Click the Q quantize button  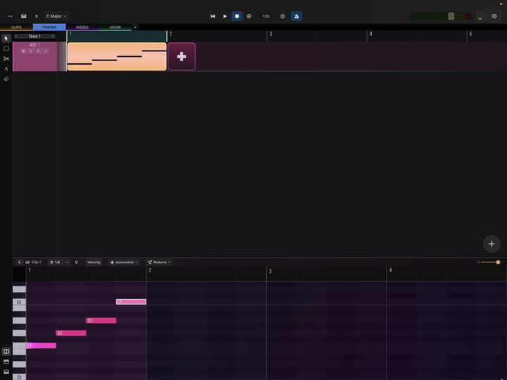tap(76, 262)
